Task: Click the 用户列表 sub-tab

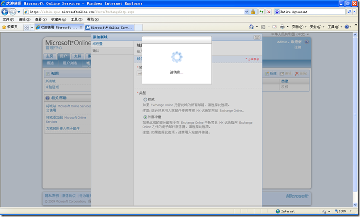Action: coord(70,63)
